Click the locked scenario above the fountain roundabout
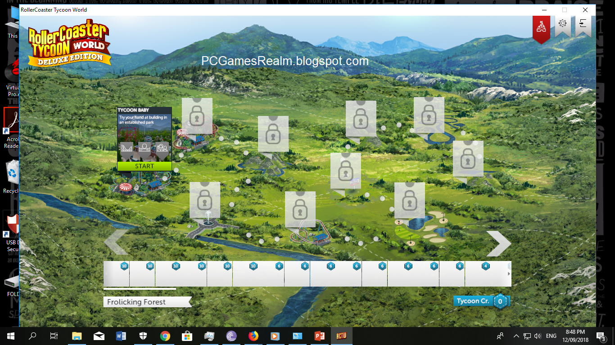The image size is (615, 345). (x=205, y=201)
